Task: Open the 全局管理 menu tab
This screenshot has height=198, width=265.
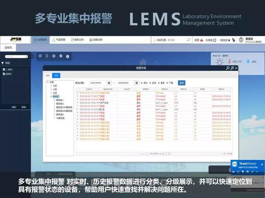Action: (x=41, y=40)
